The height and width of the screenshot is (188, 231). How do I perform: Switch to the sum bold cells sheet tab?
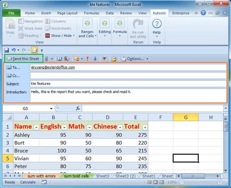(77, 176)
